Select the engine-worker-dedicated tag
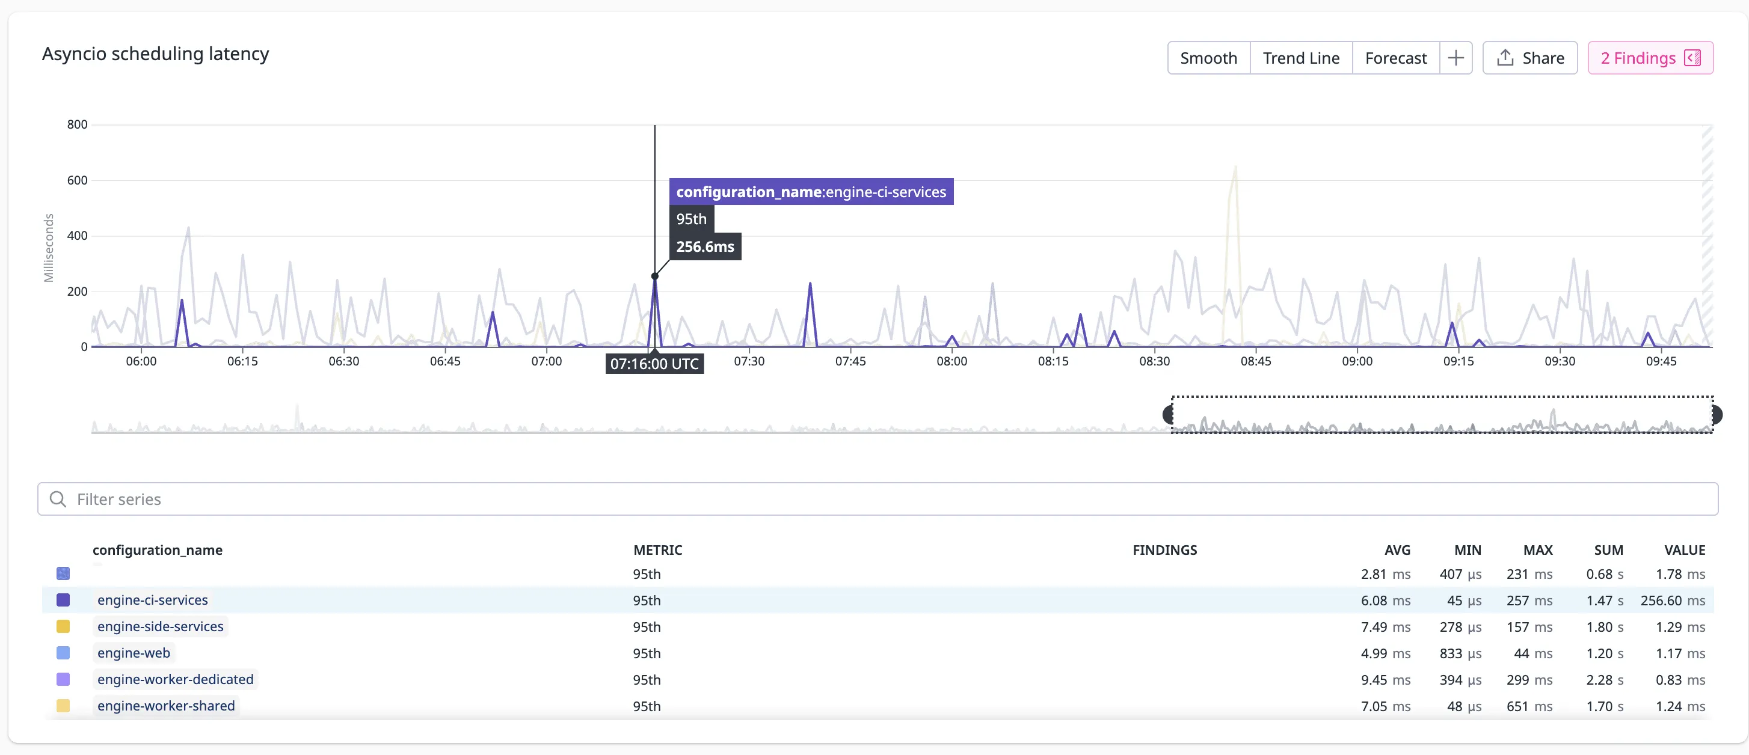Viewport: 1749px width, 755px height. (x=175, y=680)
